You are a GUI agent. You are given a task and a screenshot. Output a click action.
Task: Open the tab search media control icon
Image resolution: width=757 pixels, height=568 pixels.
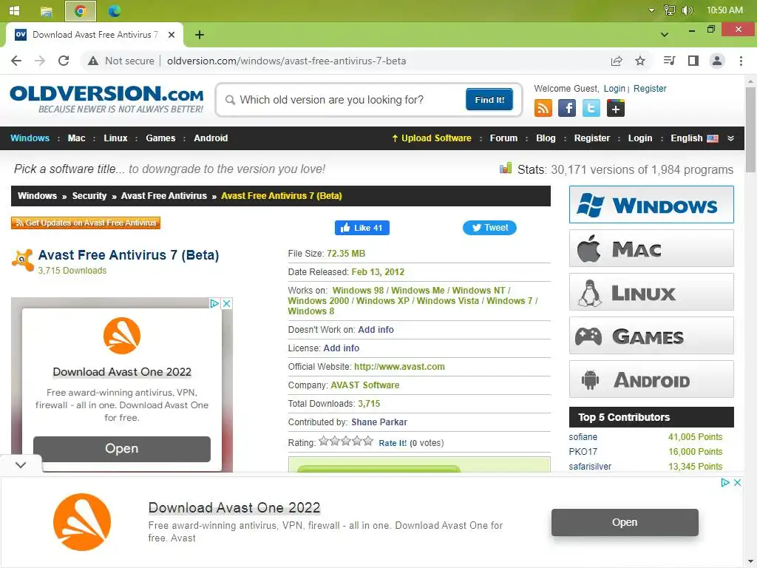(x=669, y=61)
